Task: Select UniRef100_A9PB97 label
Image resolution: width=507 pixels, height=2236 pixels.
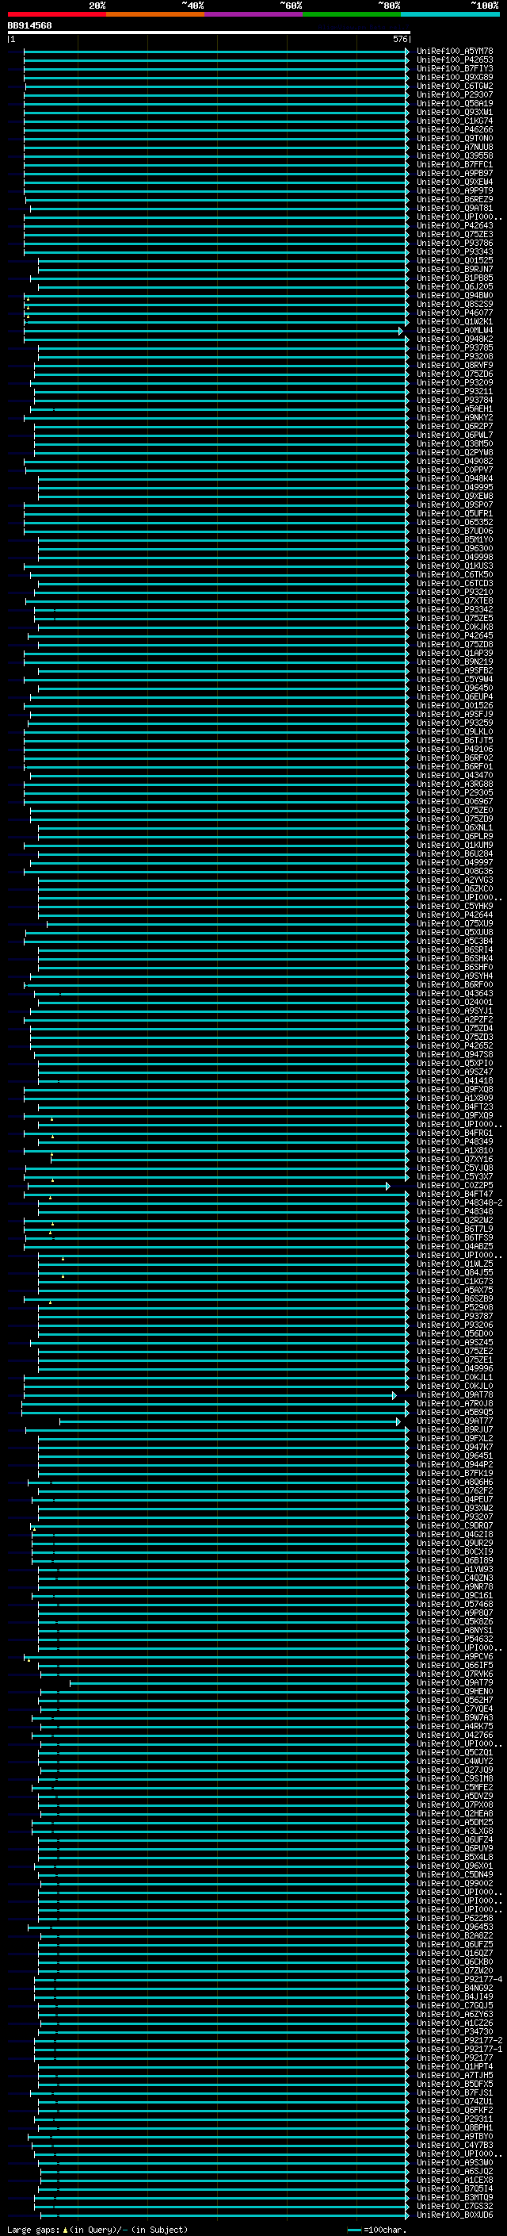Action: 455,174
